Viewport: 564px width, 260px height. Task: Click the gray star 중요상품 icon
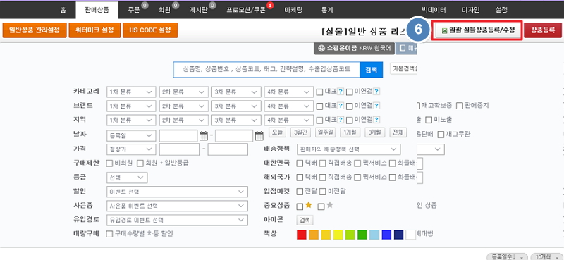click(330, 205)
